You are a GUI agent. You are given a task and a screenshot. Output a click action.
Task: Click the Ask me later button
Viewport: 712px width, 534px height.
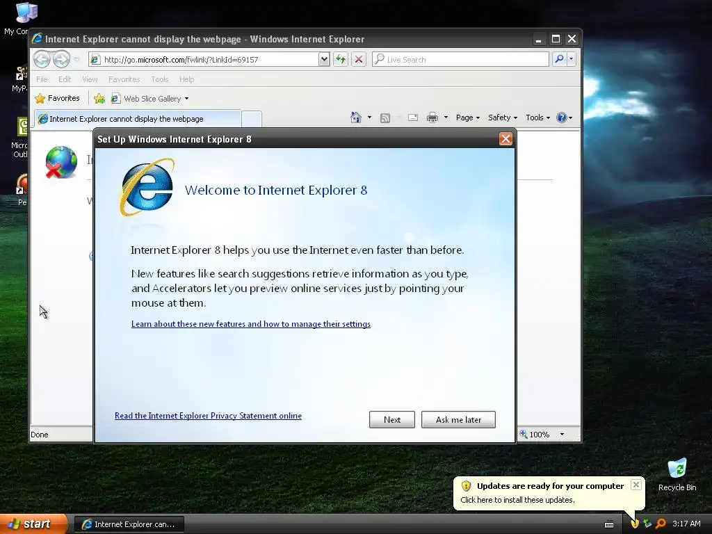[x=458, y=419]
